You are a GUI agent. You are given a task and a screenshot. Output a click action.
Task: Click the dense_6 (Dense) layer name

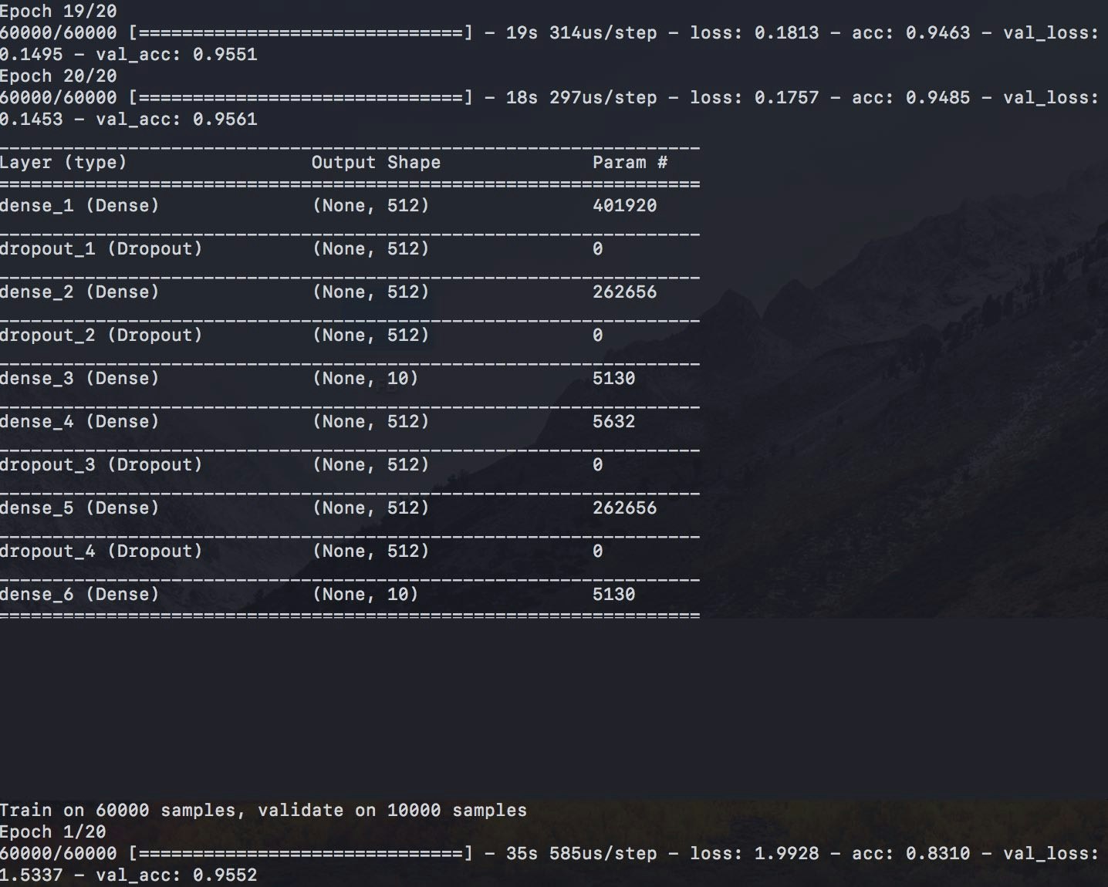tap(79, 594)
